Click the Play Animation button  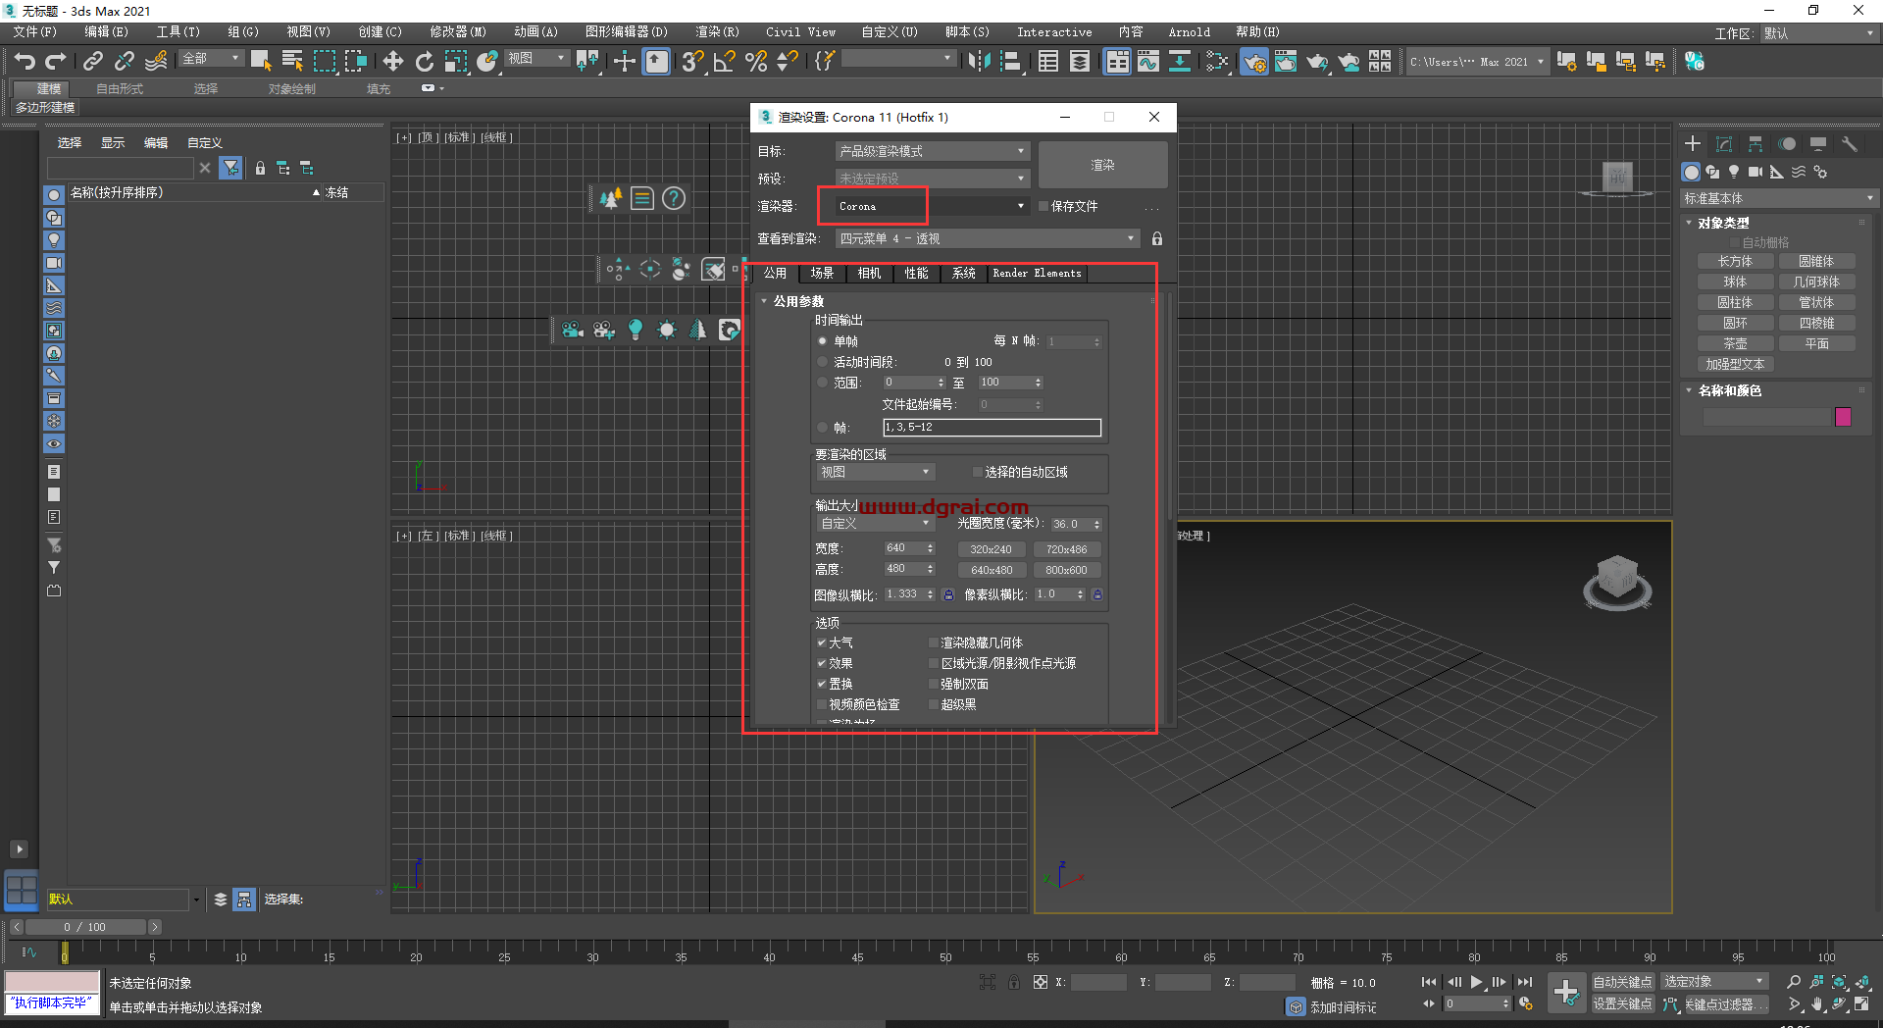pyautogui.click(x=1477, y=982)
